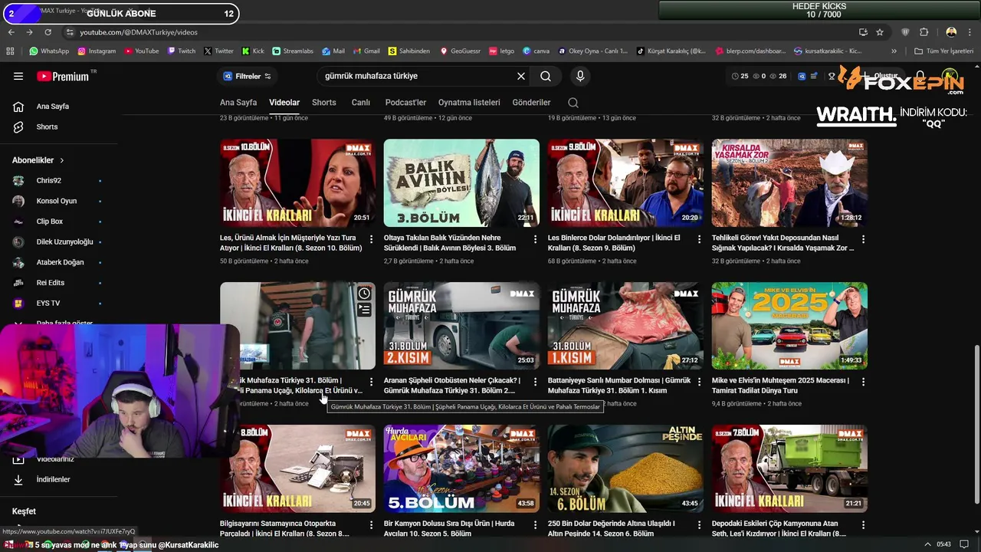Open the channel Shorts tab

click(324, 103)
